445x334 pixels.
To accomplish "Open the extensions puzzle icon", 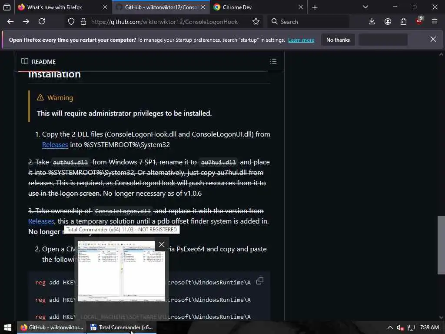I will pos(403,22).
